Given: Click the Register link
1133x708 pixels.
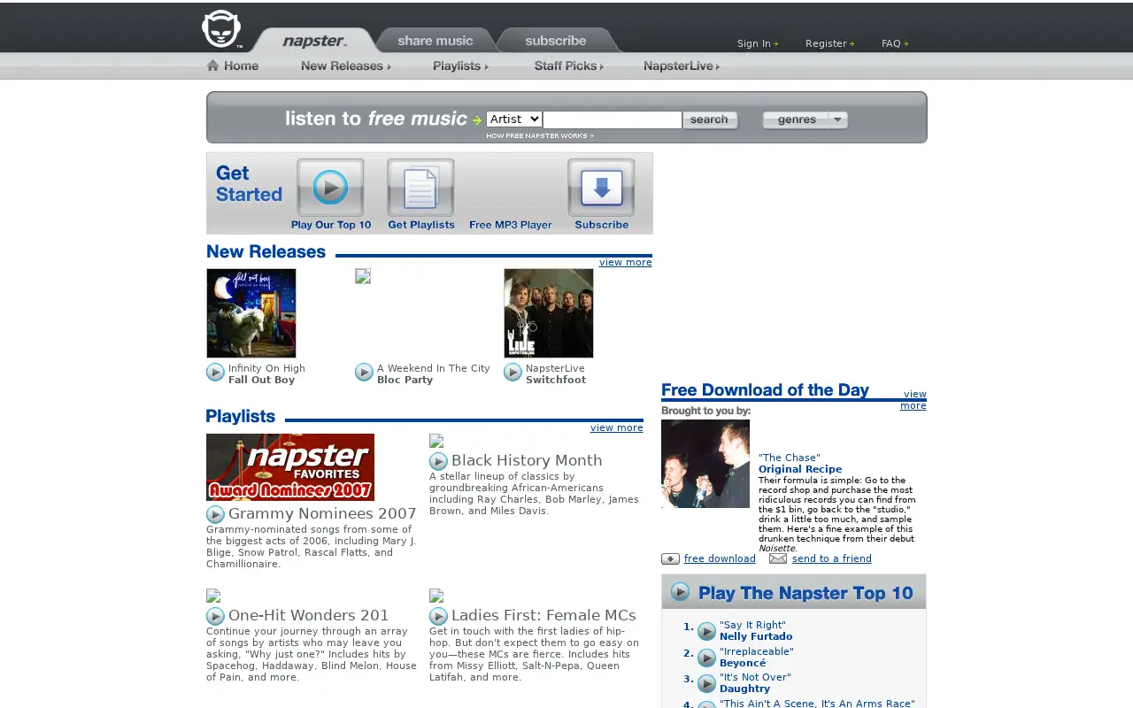Looking at the screenshot, I should coord(829,43).
